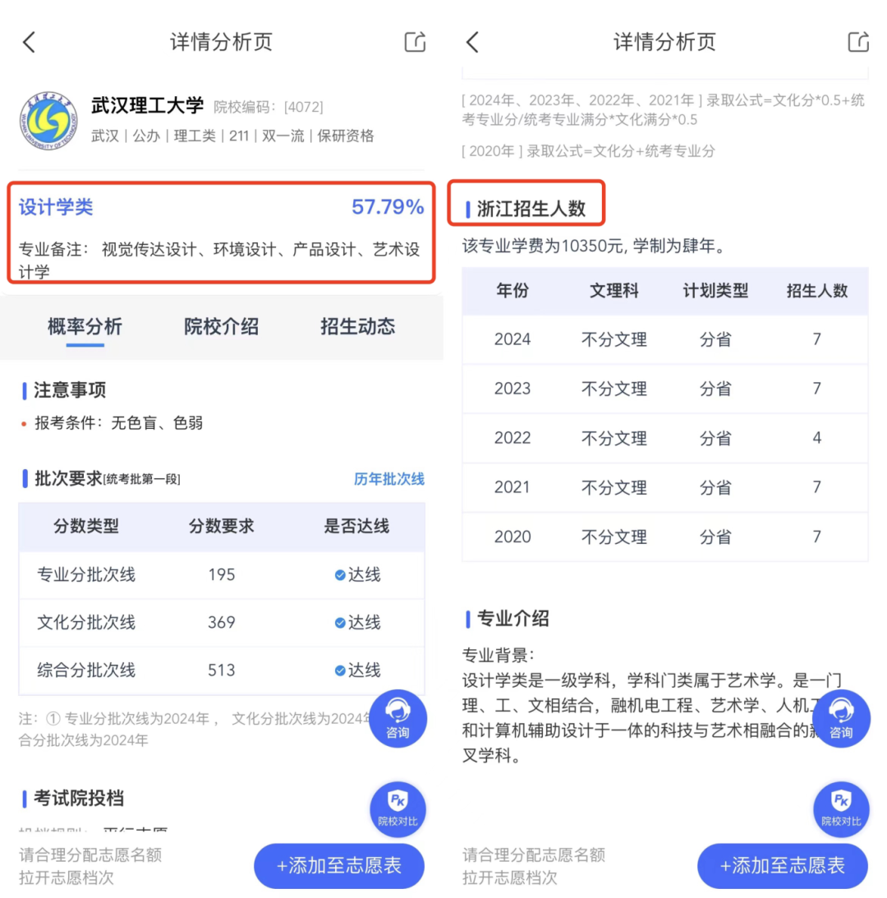Image resolution: width=887 pixels, height=898 pixels.
Task: Tap the back arrow on right screen
Action: tap(472, 43)
